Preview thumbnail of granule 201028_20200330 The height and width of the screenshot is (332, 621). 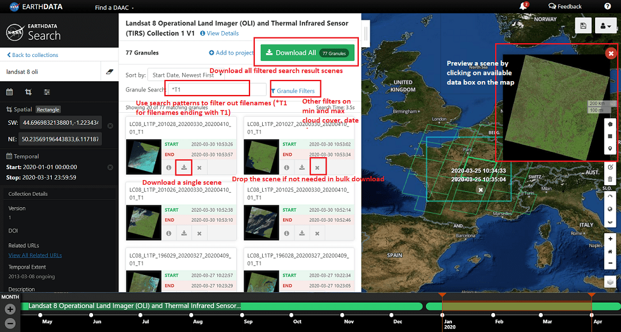coord(143,157)
